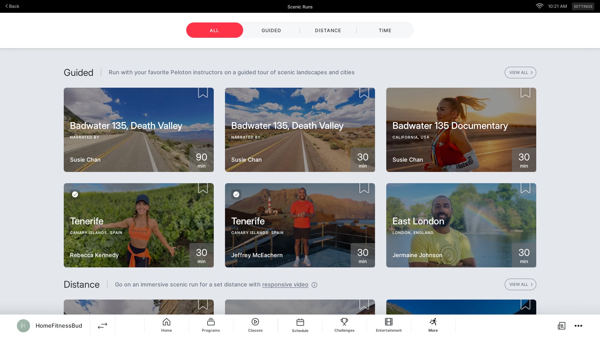Expand Guided section with VIEW ALL

(520, 72)
